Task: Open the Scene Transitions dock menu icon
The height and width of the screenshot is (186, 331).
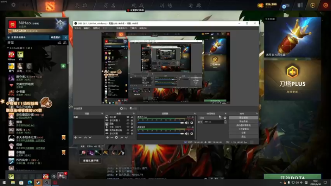Action: tap(225, 113)
